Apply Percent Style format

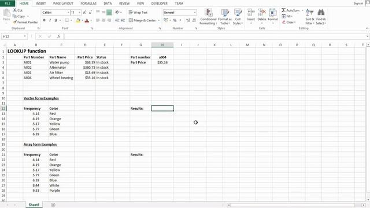pyautogui.click(x=175, y=21)
